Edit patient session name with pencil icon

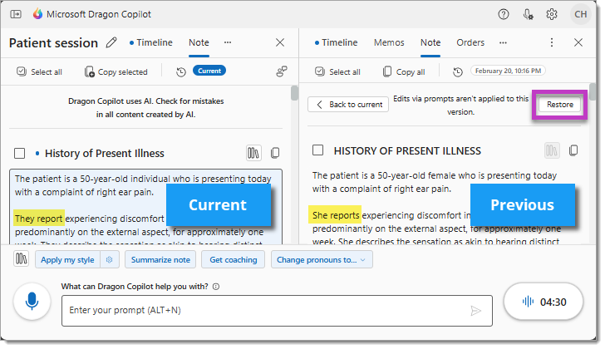point(112,43)
